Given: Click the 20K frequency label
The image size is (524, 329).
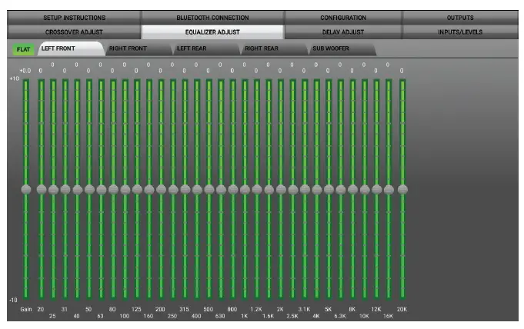Looking at the screenshot, I should click(402, 309).
